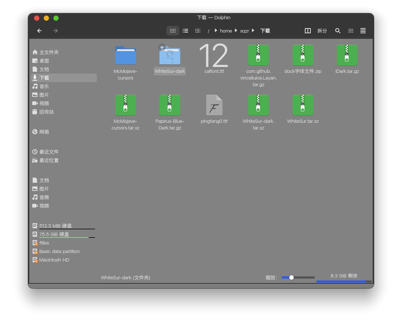The height and width of the screenshot is (320, 402).
Task: Click the zoom slider handle
Action: tap(291, 277)
